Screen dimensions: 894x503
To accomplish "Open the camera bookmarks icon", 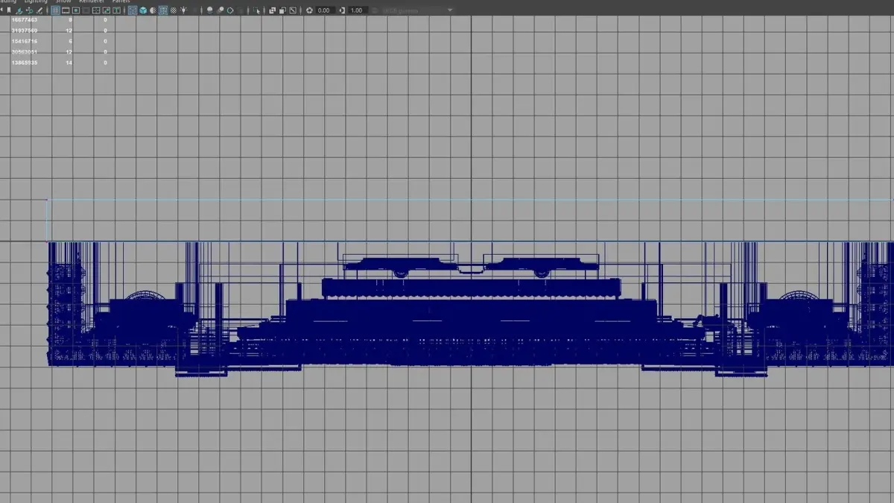I will pos(9,10).
